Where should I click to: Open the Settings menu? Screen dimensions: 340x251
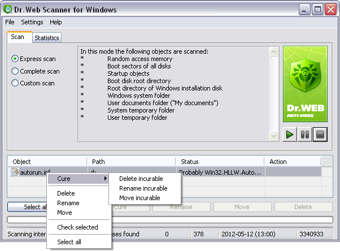[32, 22]
